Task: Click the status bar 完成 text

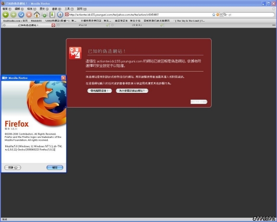Action: (4, 219)
